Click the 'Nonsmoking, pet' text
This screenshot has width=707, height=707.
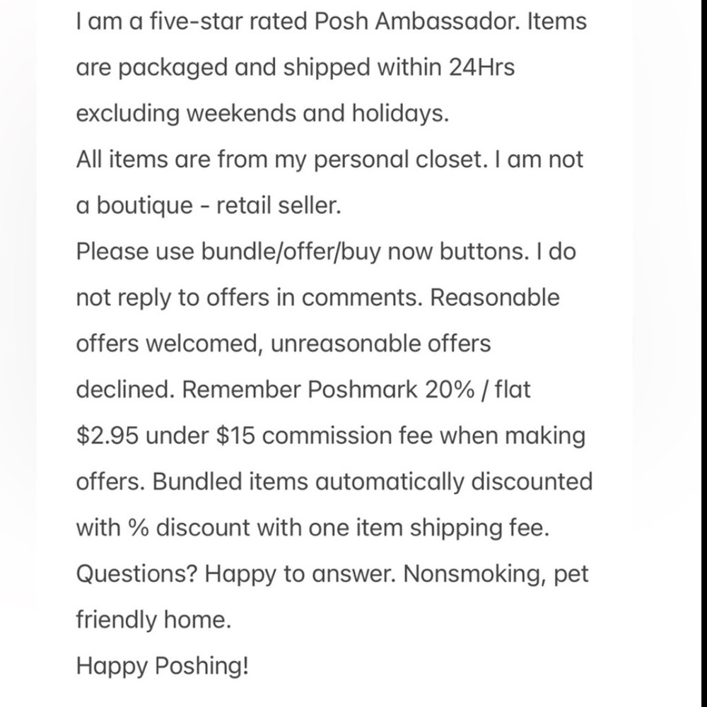click(496, 573)
